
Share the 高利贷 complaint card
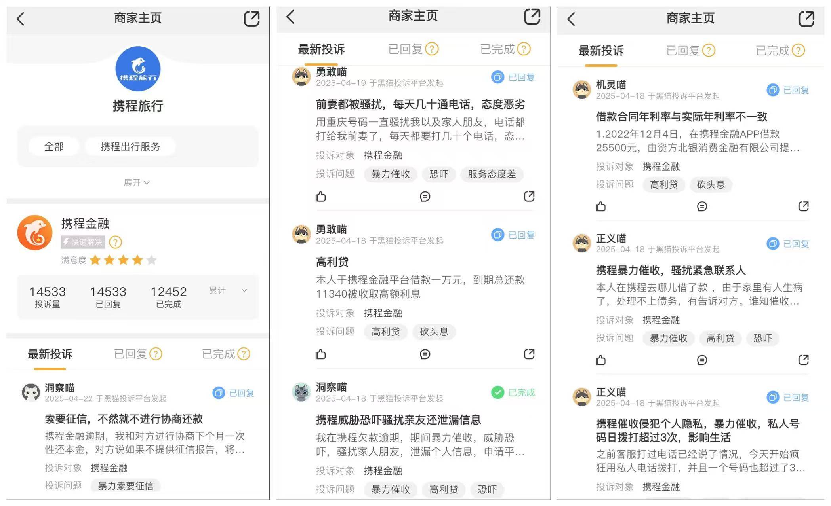(x=529, y=354)
